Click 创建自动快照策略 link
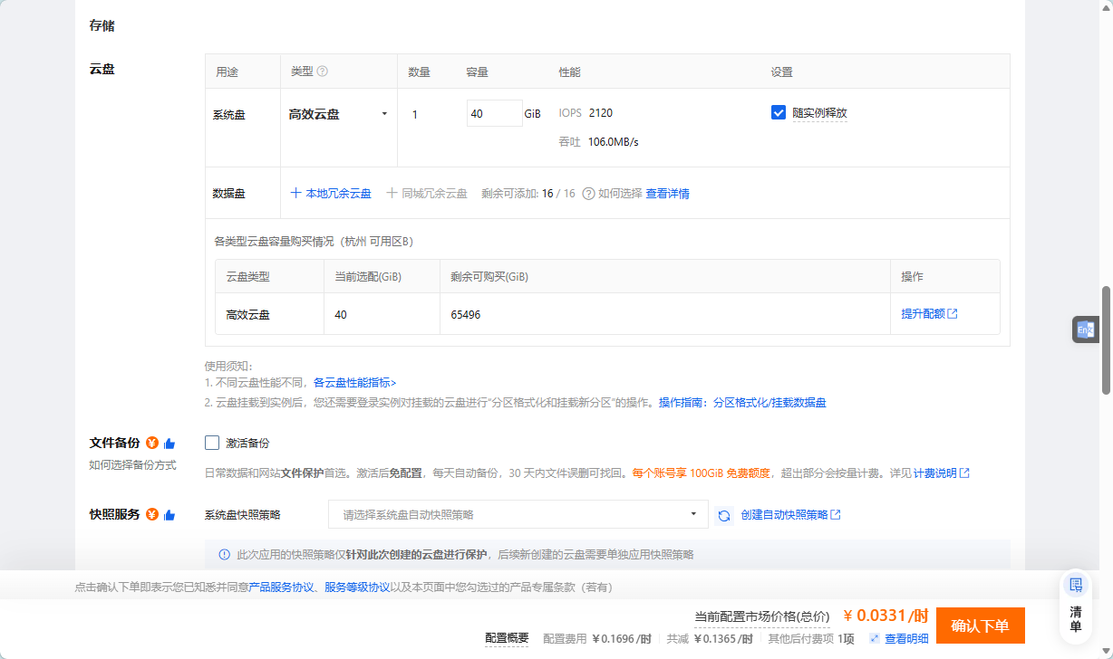This screenshot has height=659, width=1113. [784, 515]
